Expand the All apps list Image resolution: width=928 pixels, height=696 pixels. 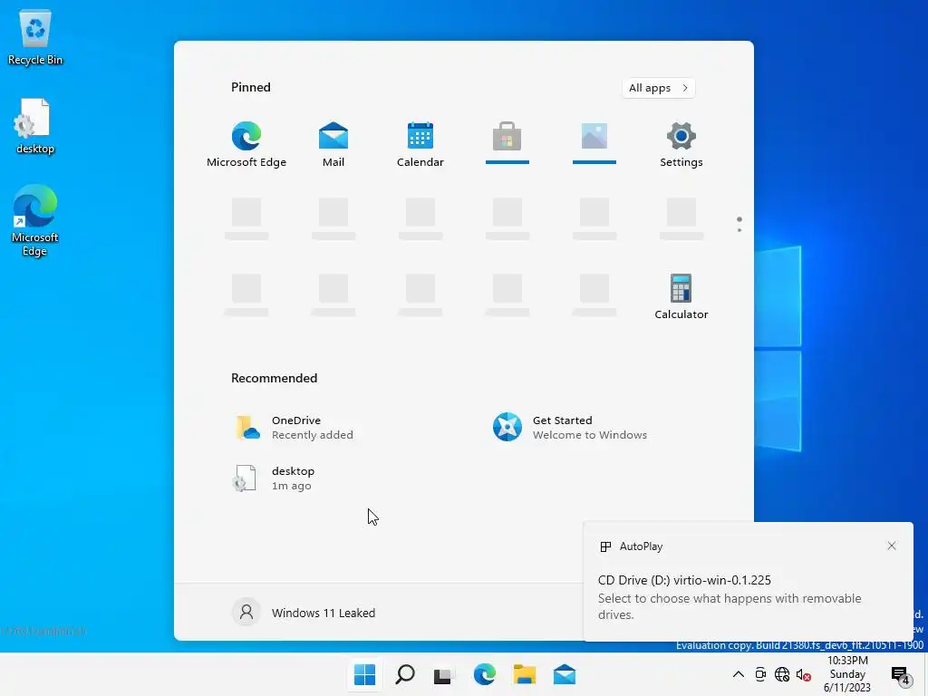[658, 88]
